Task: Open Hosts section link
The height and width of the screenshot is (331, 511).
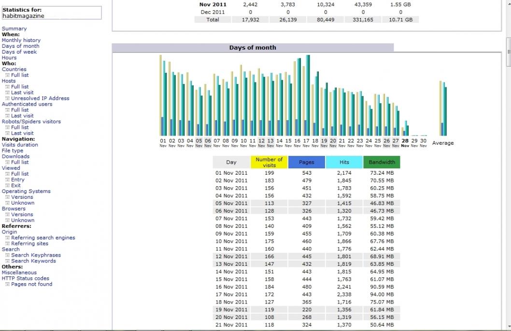Action: (x=9, y=81)
